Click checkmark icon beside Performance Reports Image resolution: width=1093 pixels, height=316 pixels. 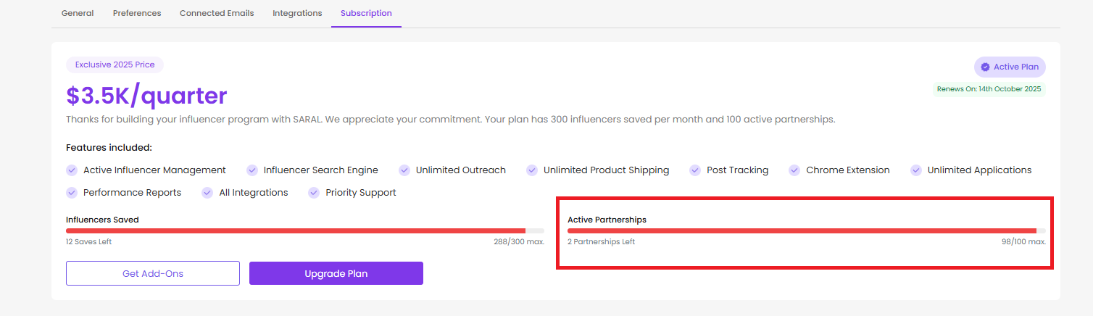tap(72, 193)
